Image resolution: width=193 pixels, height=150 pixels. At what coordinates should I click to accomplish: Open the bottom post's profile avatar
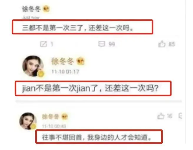[28, 121]
